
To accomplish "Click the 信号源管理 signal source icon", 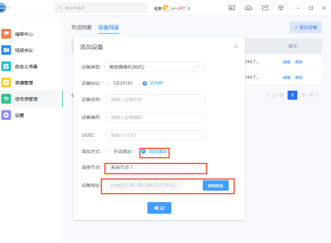I will pyautogui.click(x=6, y=99).
